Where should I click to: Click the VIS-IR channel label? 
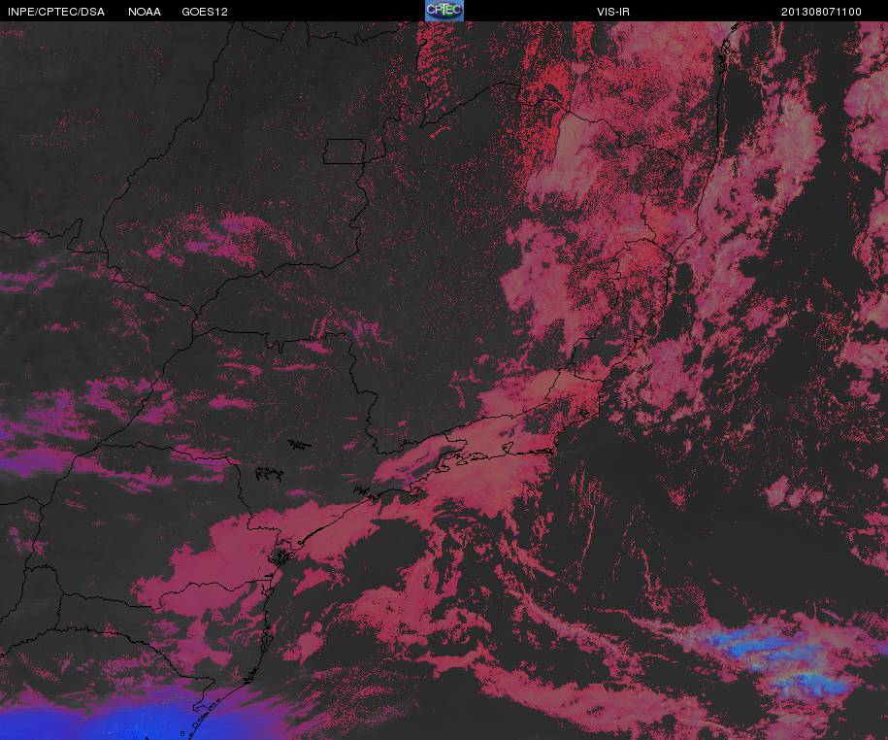tap(612, 12)
